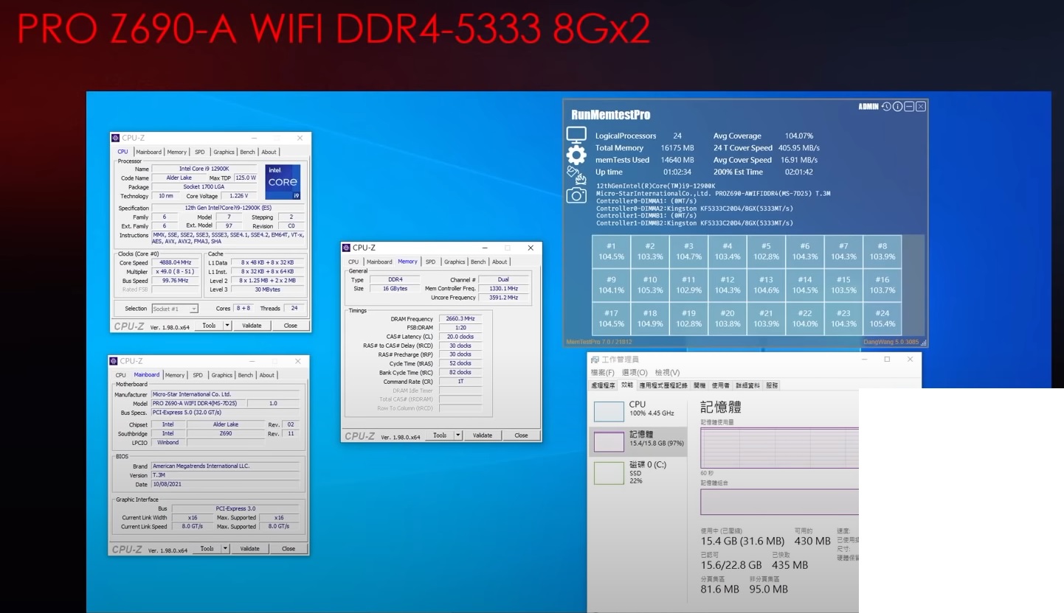The image size is (1064, 613).
Task: Click Tools button in CPU-Z Mainboard-tab window
Action: 207,548
